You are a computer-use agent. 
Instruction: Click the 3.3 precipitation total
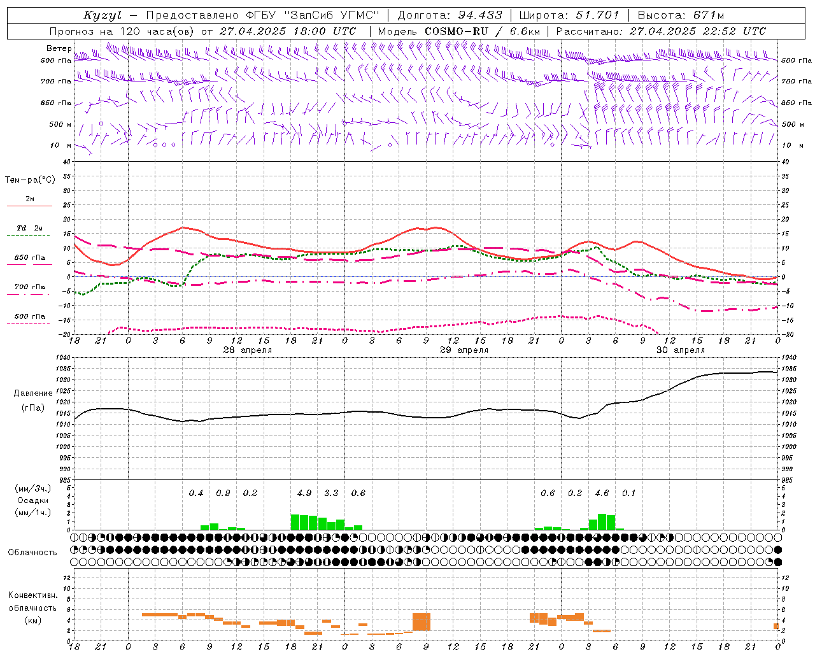tap(331, 493)
